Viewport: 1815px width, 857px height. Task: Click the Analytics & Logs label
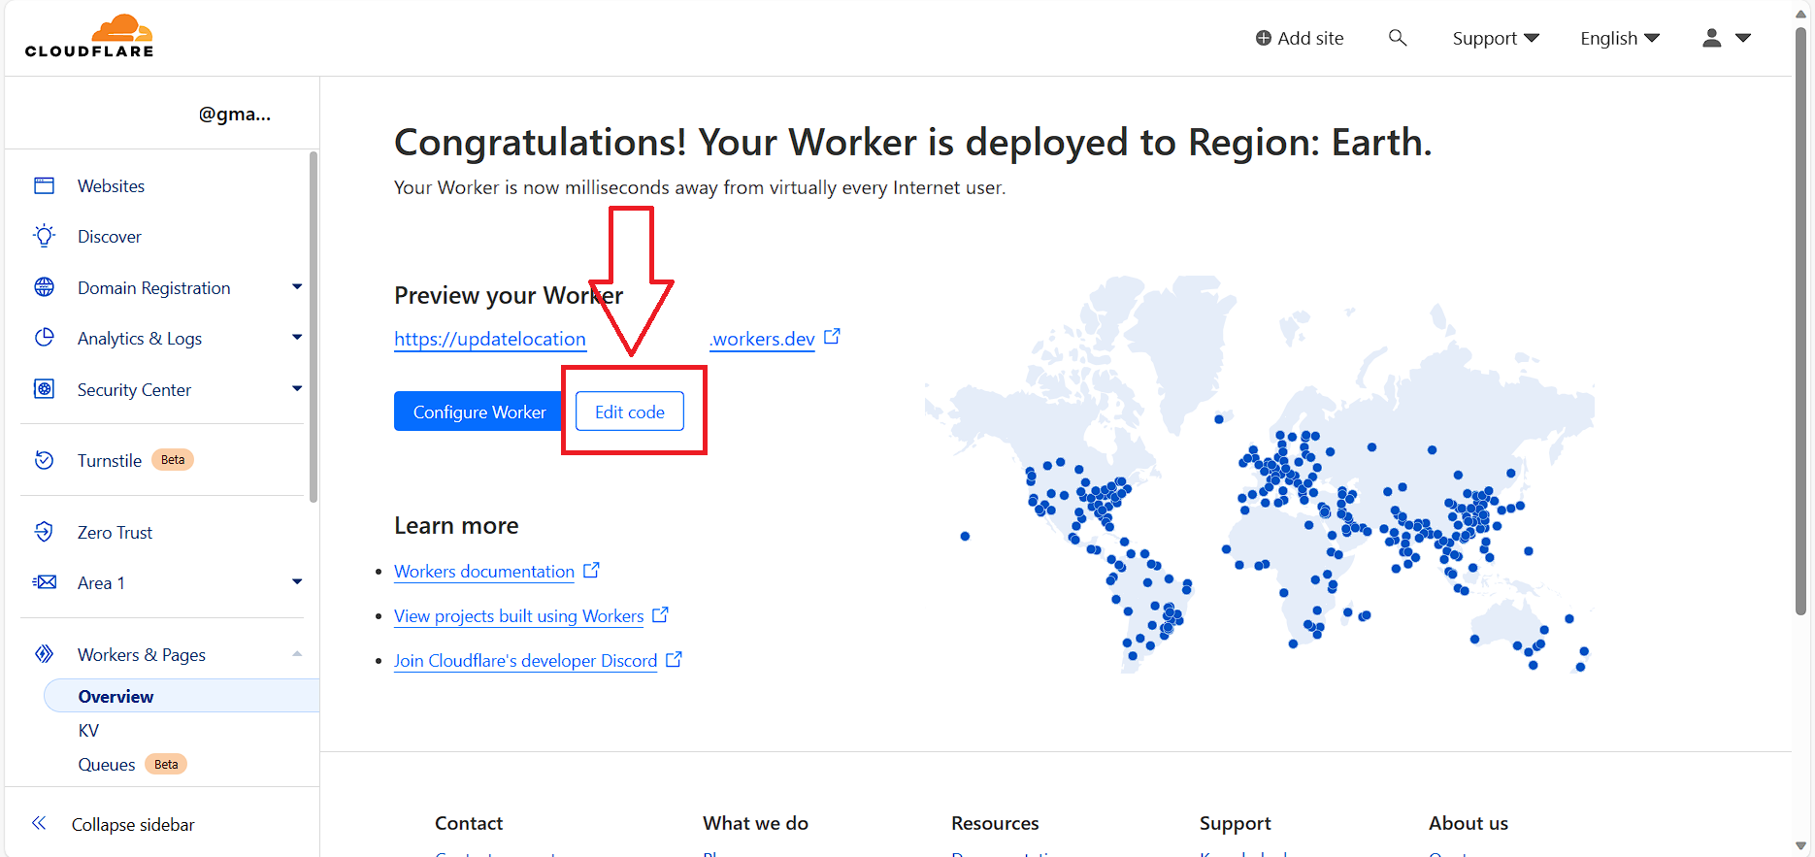(140, 338)
